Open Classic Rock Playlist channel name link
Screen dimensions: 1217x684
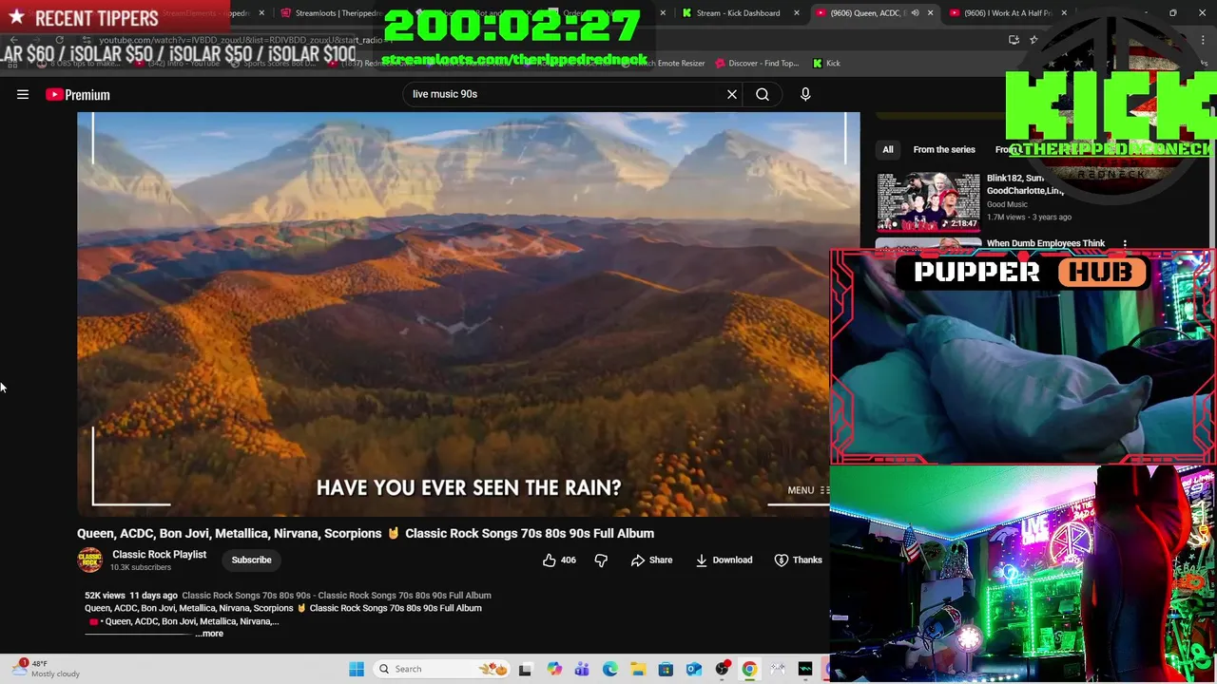point(159,554)
